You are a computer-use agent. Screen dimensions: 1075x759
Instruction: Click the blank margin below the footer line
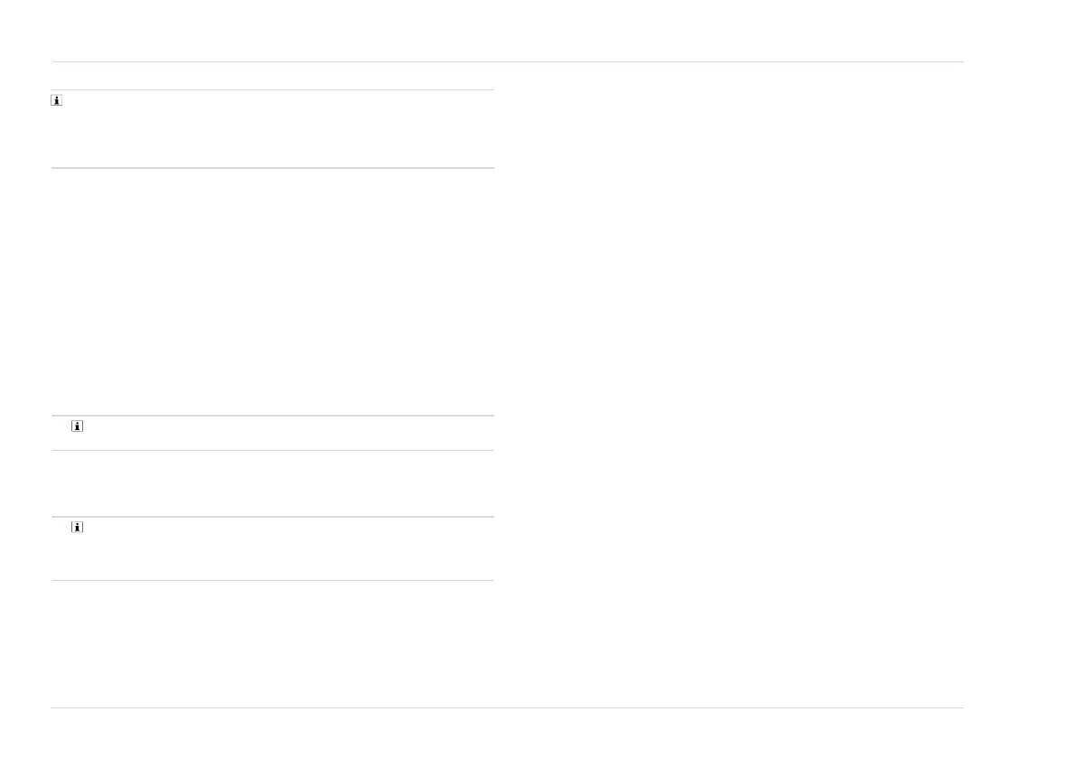click(508, 735)
